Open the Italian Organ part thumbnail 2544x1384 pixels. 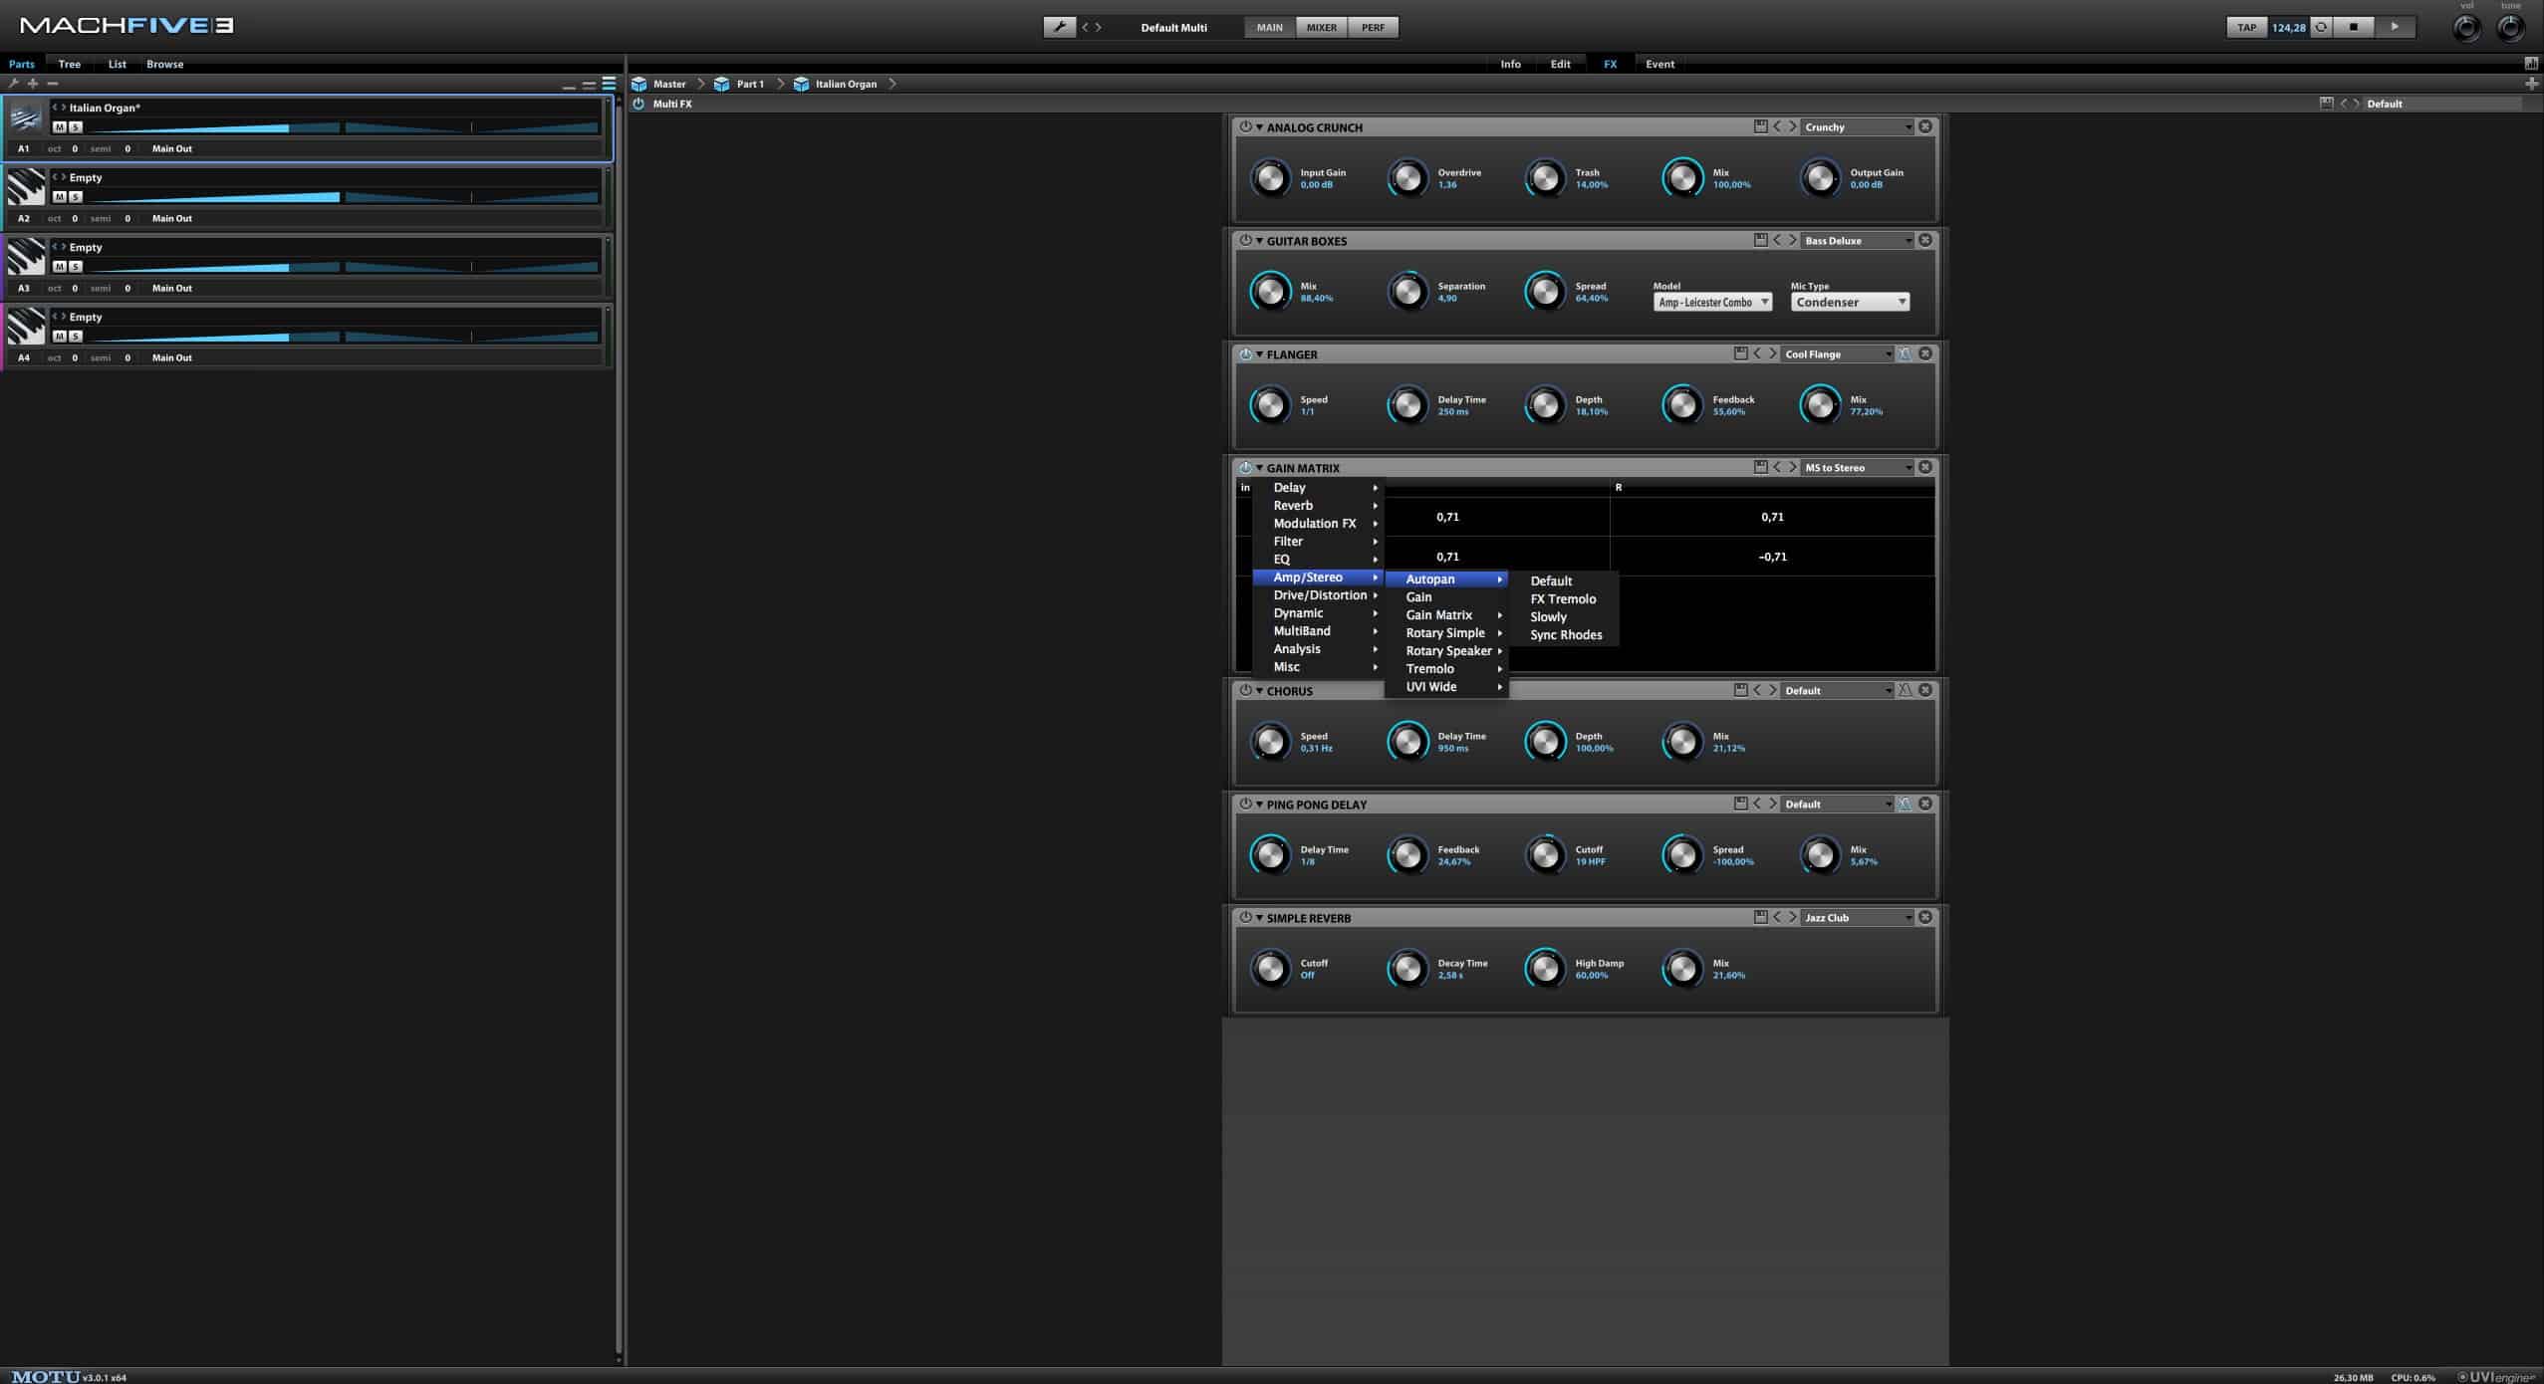click(25, 118)
